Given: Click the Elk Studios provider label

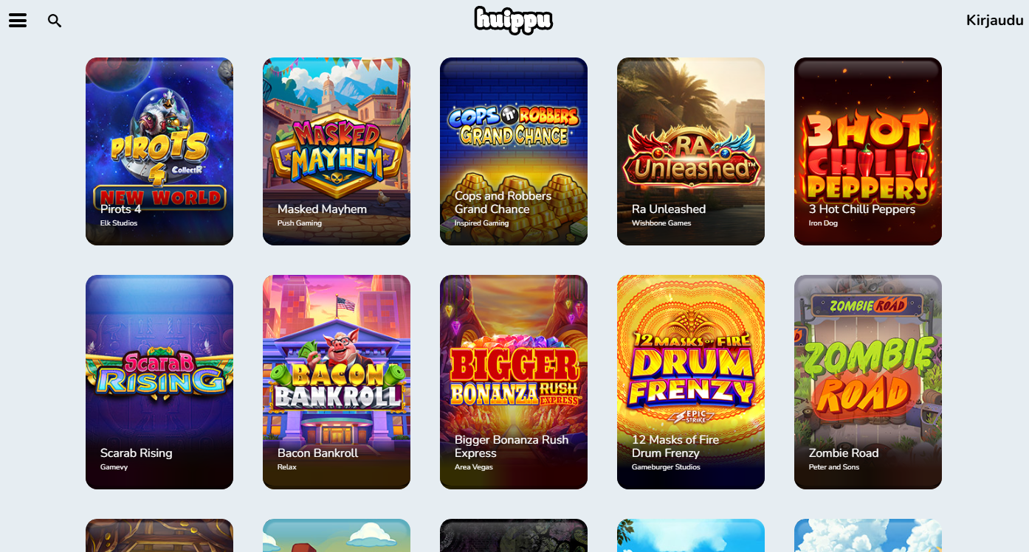Looking at the screenshot, I should coord(119,223).
